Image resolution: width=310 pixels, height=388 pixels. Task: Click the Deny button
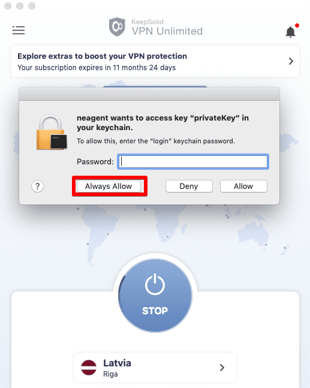(x=189, y=186)
